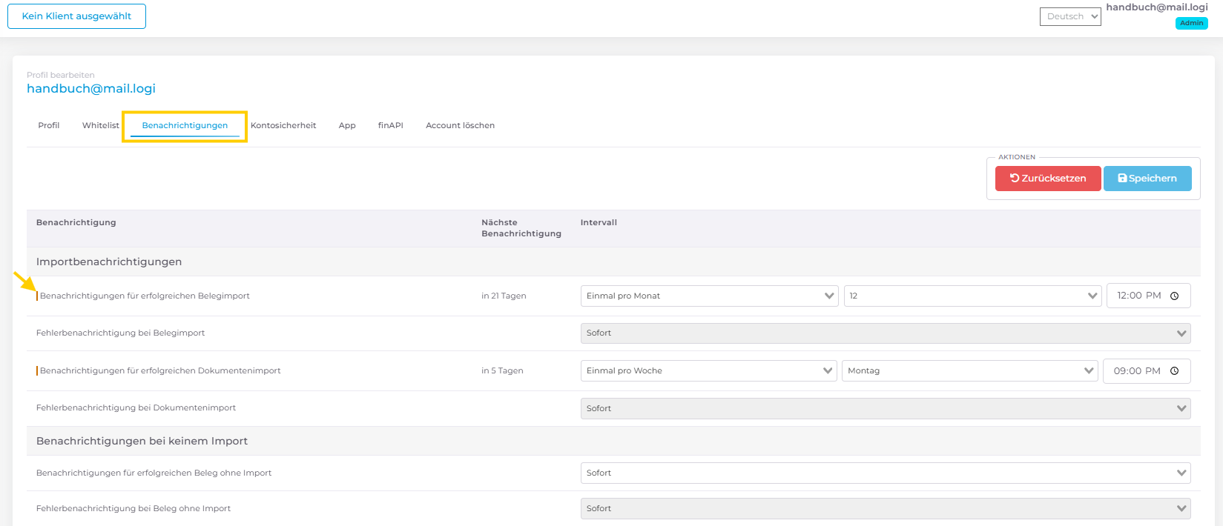
Task: Click the handbuch@mail.logi profile heading link
Action: (91, 88)
